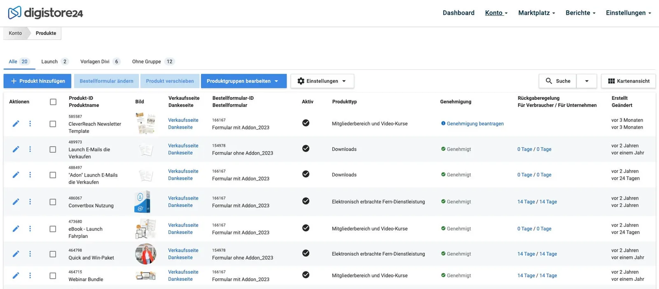This screenshot has width=659, height=289.
Task: Edit Quick and Win-Paket via pencil icon
Action: (x=16, y=254)
